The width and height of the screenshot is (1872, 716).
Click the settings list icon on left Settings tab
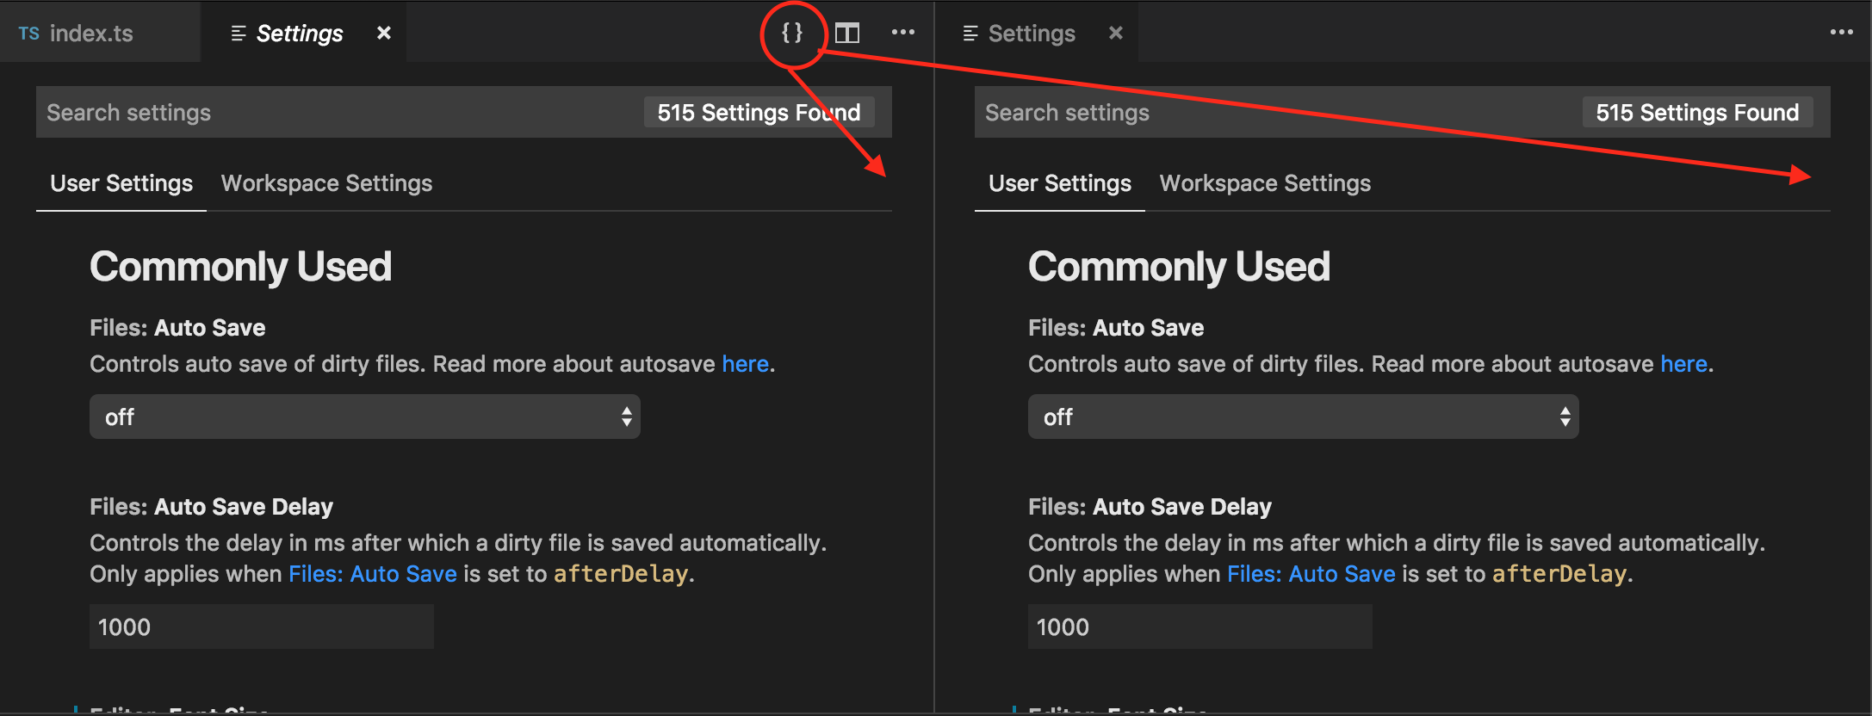[239, 34]
